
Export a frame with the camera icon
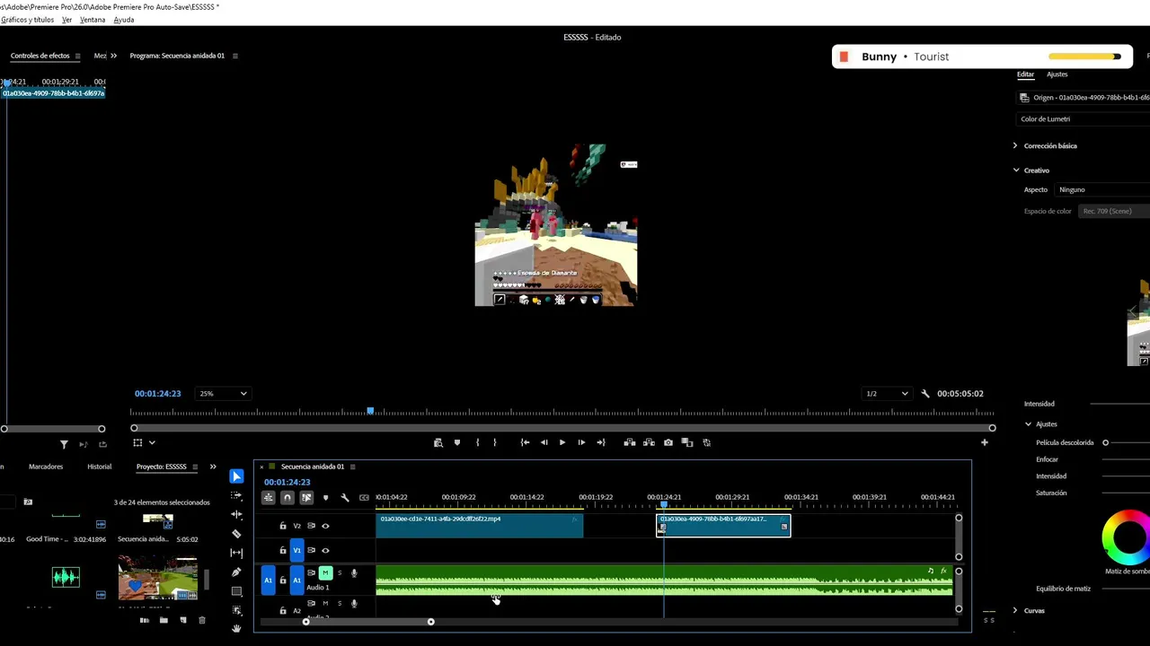click(668, 442)
